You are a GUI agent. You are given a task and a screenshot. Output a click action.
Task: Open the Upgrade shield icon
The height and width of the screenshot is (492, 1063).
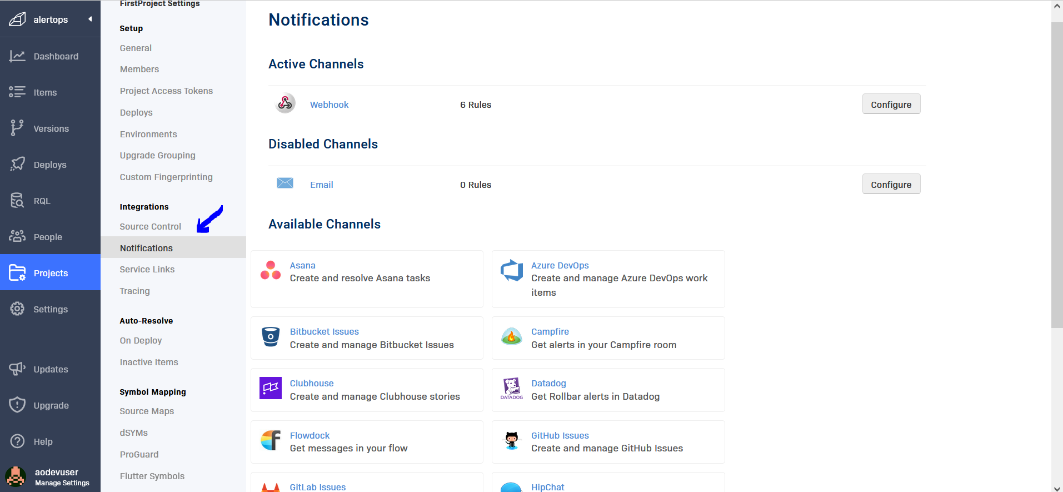[x=17, y=405]
